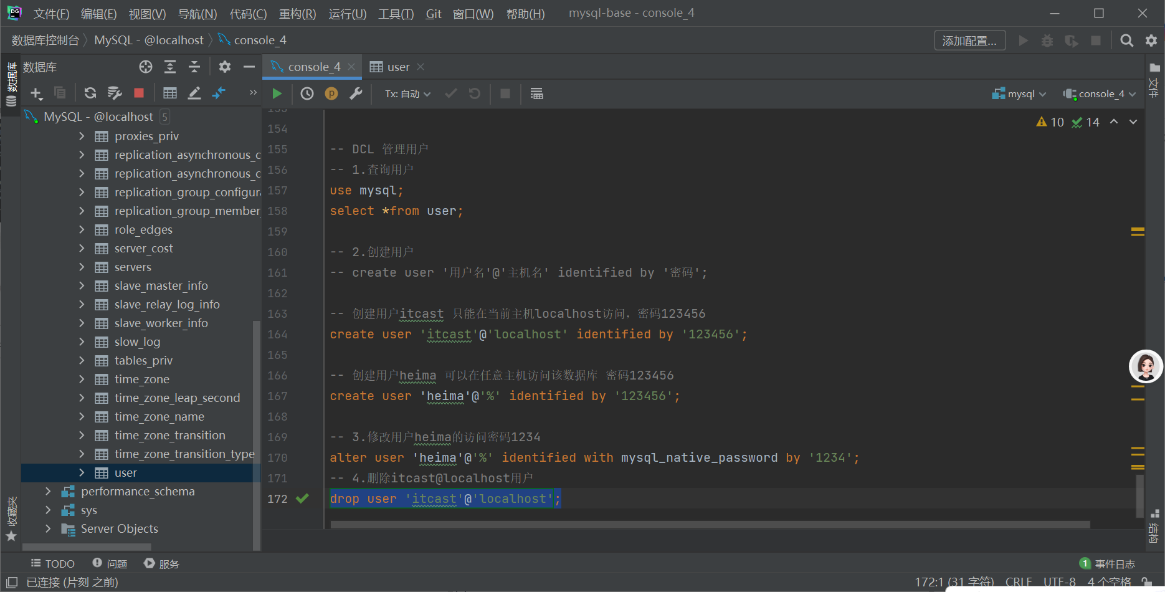
Task: Click the CRLF line separator status item
Action: (x=1019, y=582)
